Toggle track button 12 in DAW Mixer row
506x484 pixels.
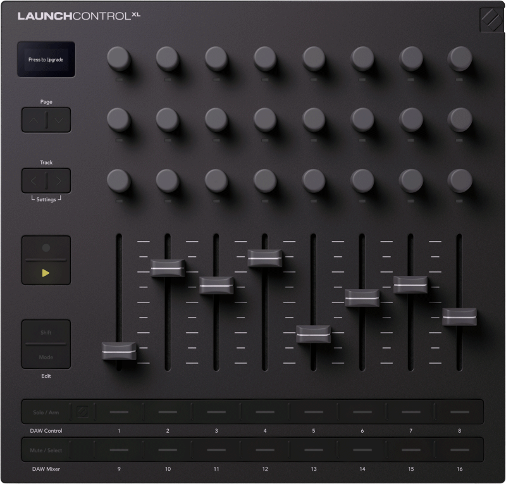265,450
